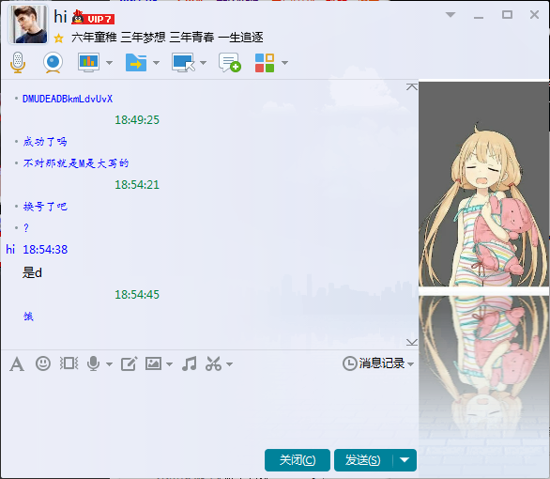
Task: Expand the 消息记录 dropdown arrow
Action: (x=410, y=363)
